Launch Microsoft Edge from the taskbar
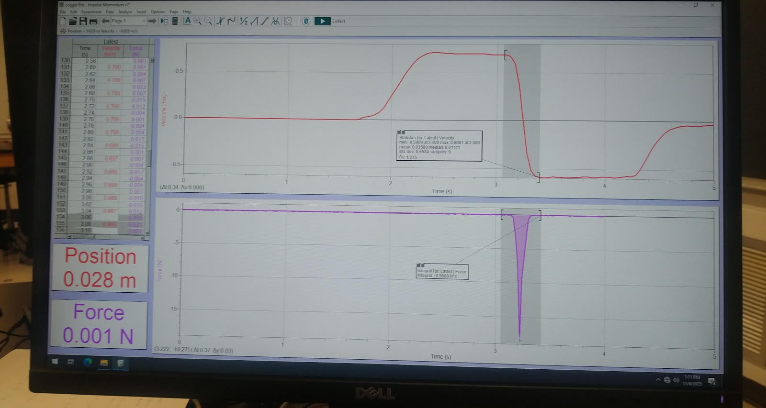This screenshot has width=766, height=408. [88, 363]
